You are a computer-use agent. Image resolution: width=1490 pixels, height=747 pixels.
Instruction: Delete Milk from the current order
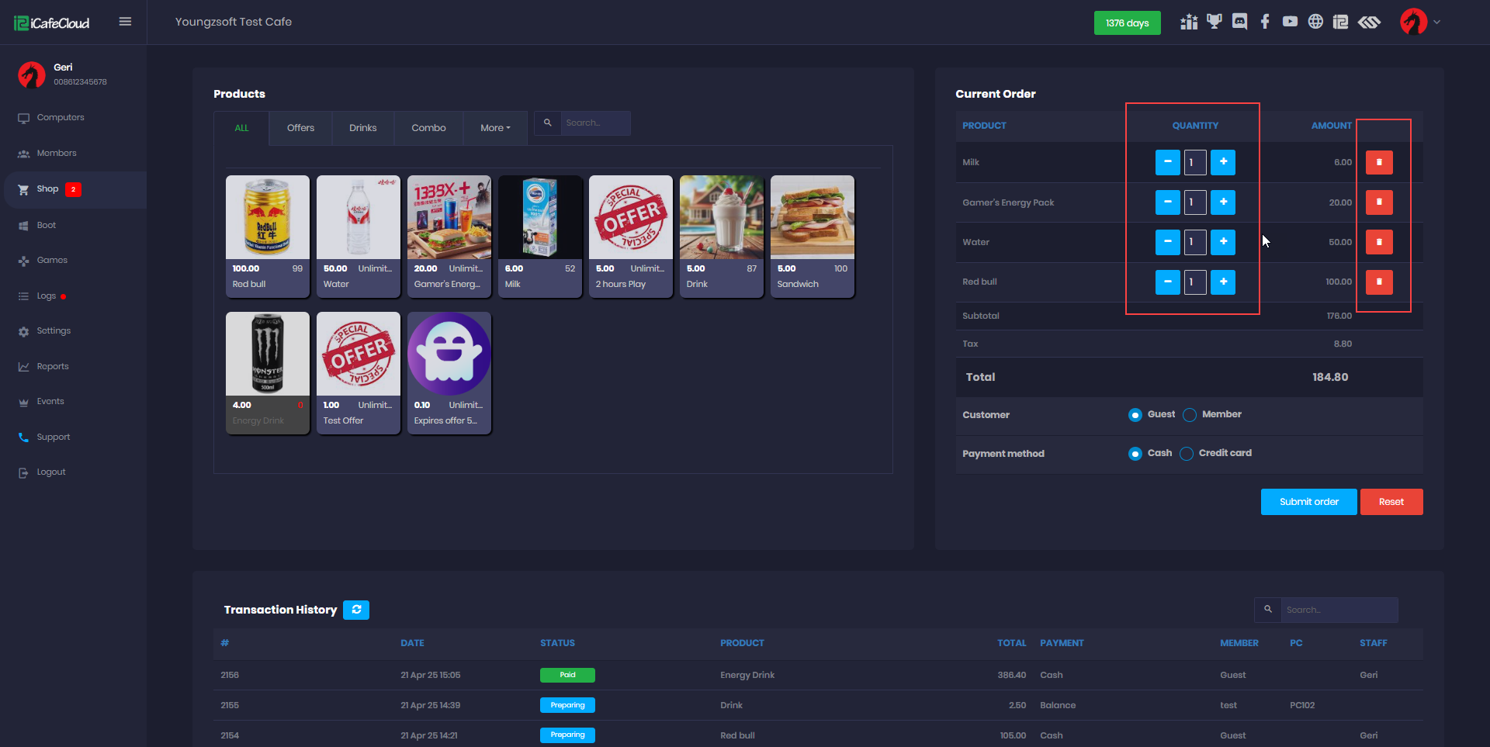pos(1378,162)
